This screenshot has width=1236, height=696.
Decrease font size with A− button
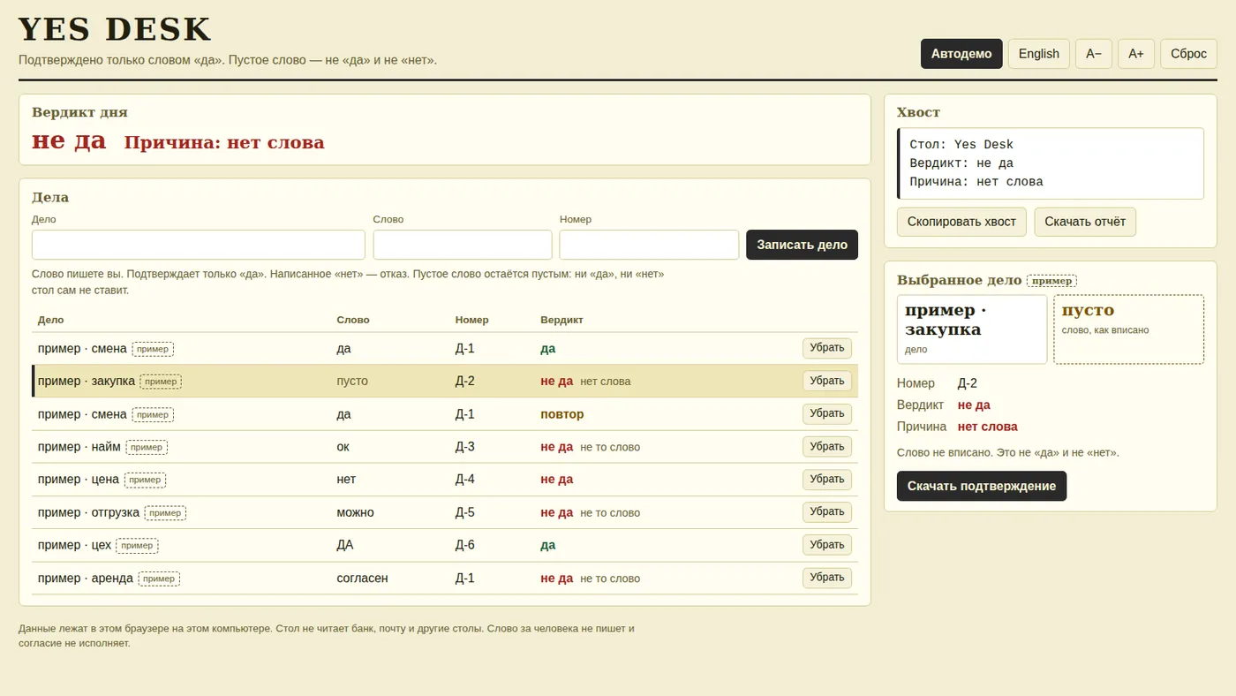coord(1094,54)
